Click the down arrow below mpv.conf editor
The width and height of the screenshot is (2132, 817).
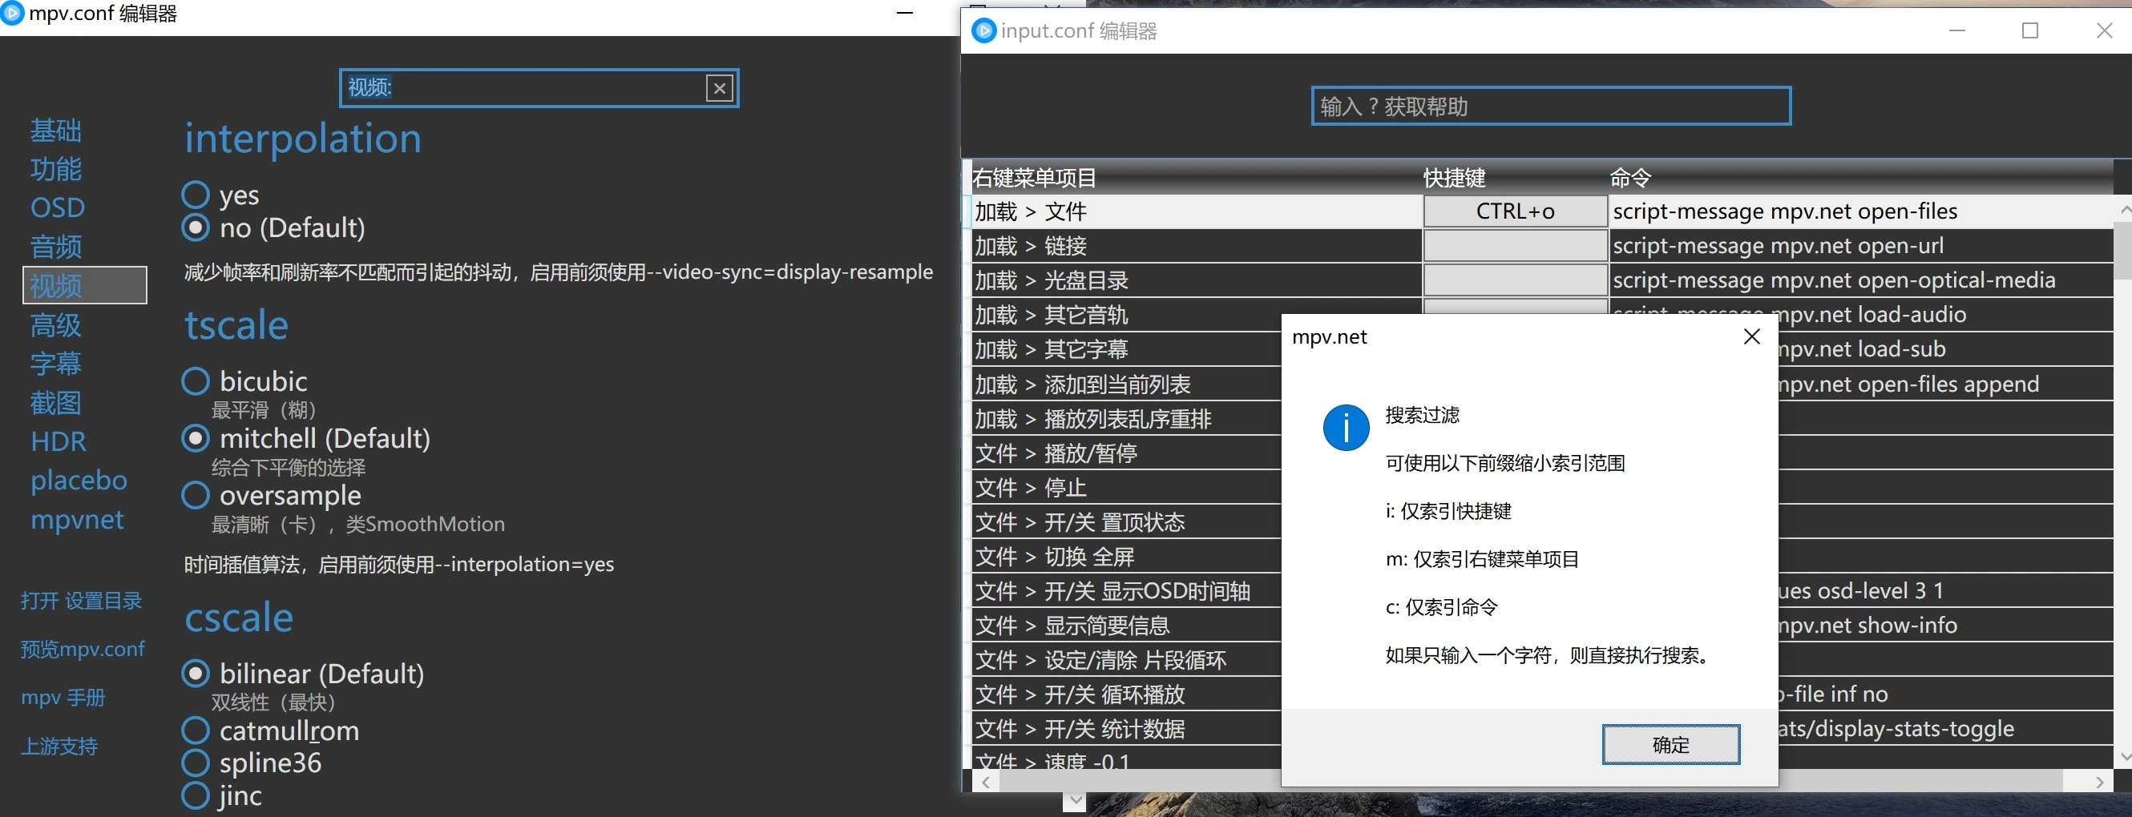[x=1074, y=800]
